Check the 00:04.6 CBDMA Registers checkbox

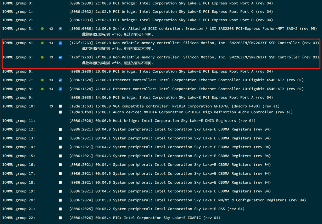[61, 182]
